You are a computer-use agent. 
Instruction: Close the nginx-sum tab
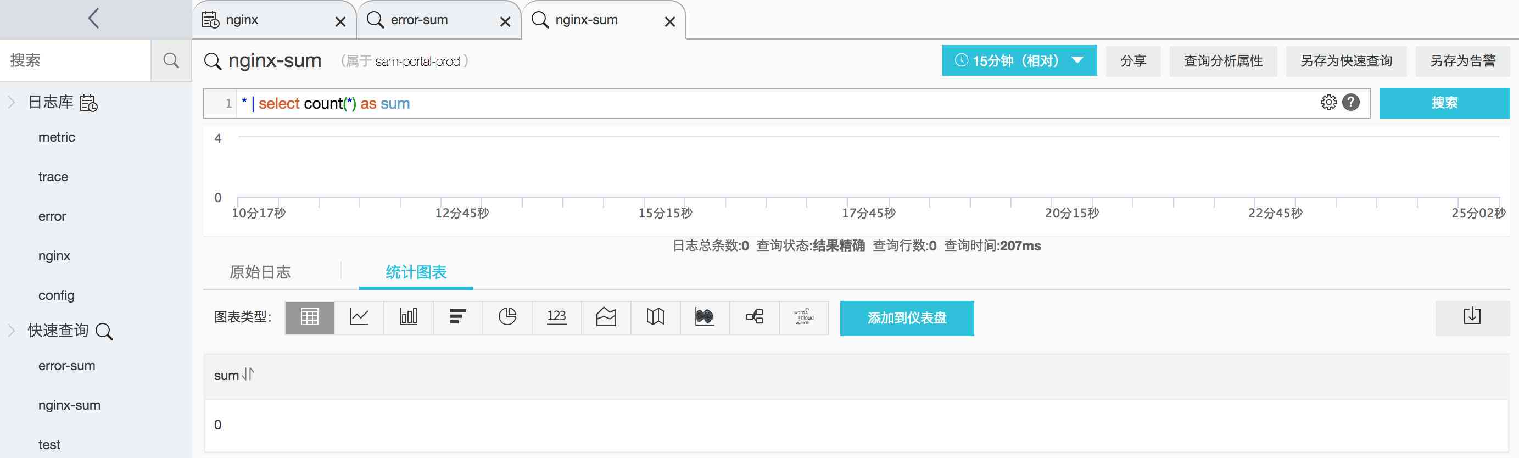tap(670, 22)
